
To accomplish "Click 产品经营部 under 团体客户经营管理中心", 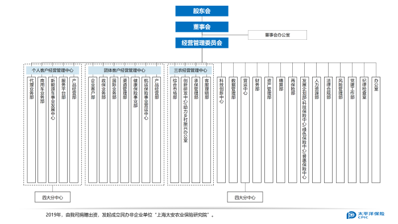I will [x=156, y=130].
